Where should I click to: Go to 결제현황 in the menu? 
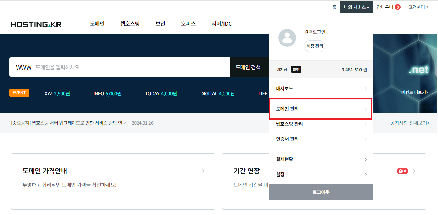click(321, 159)
